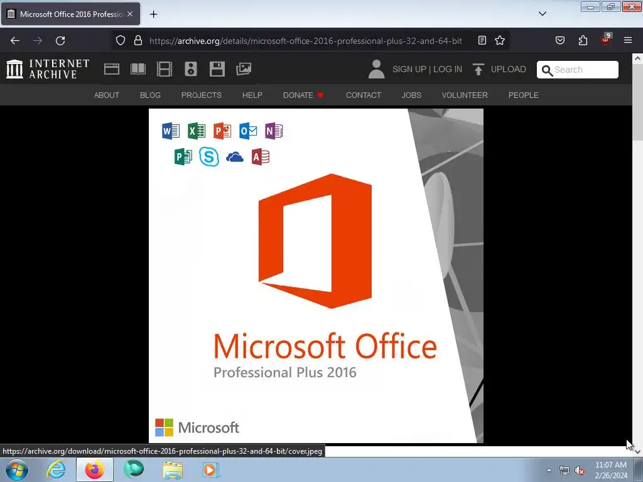
Task: List all tabs dropdown chevron
Action: point(542,14)
